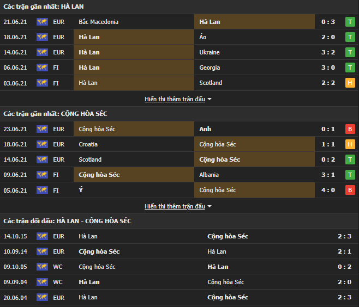Click the 'Các trận gần nhất: Cộng hòa Séc' header
The image size is (359, 307).
[56, 114]
